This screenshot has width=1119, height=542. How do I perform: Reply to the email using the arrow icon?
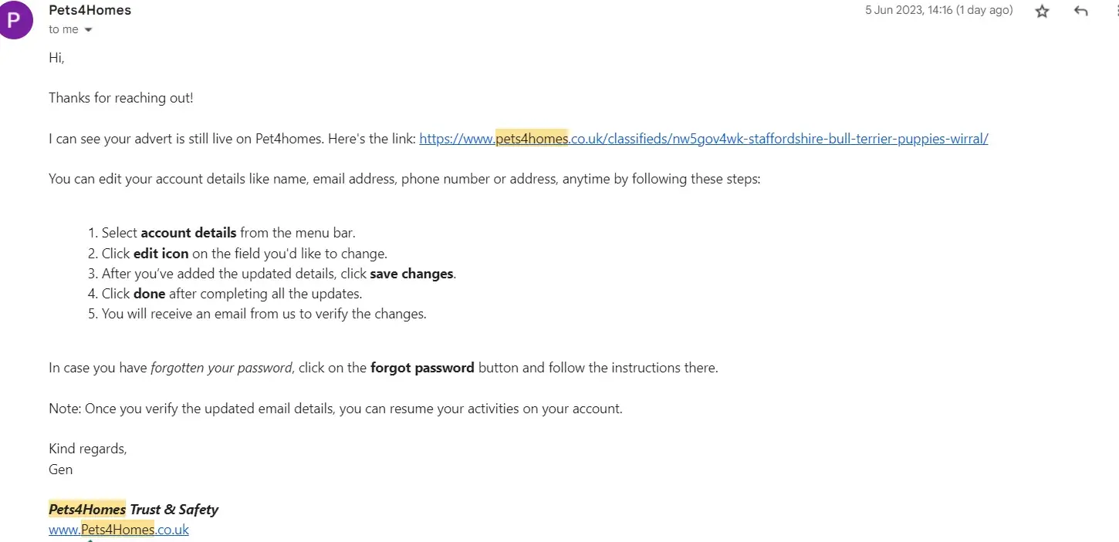1081,12
